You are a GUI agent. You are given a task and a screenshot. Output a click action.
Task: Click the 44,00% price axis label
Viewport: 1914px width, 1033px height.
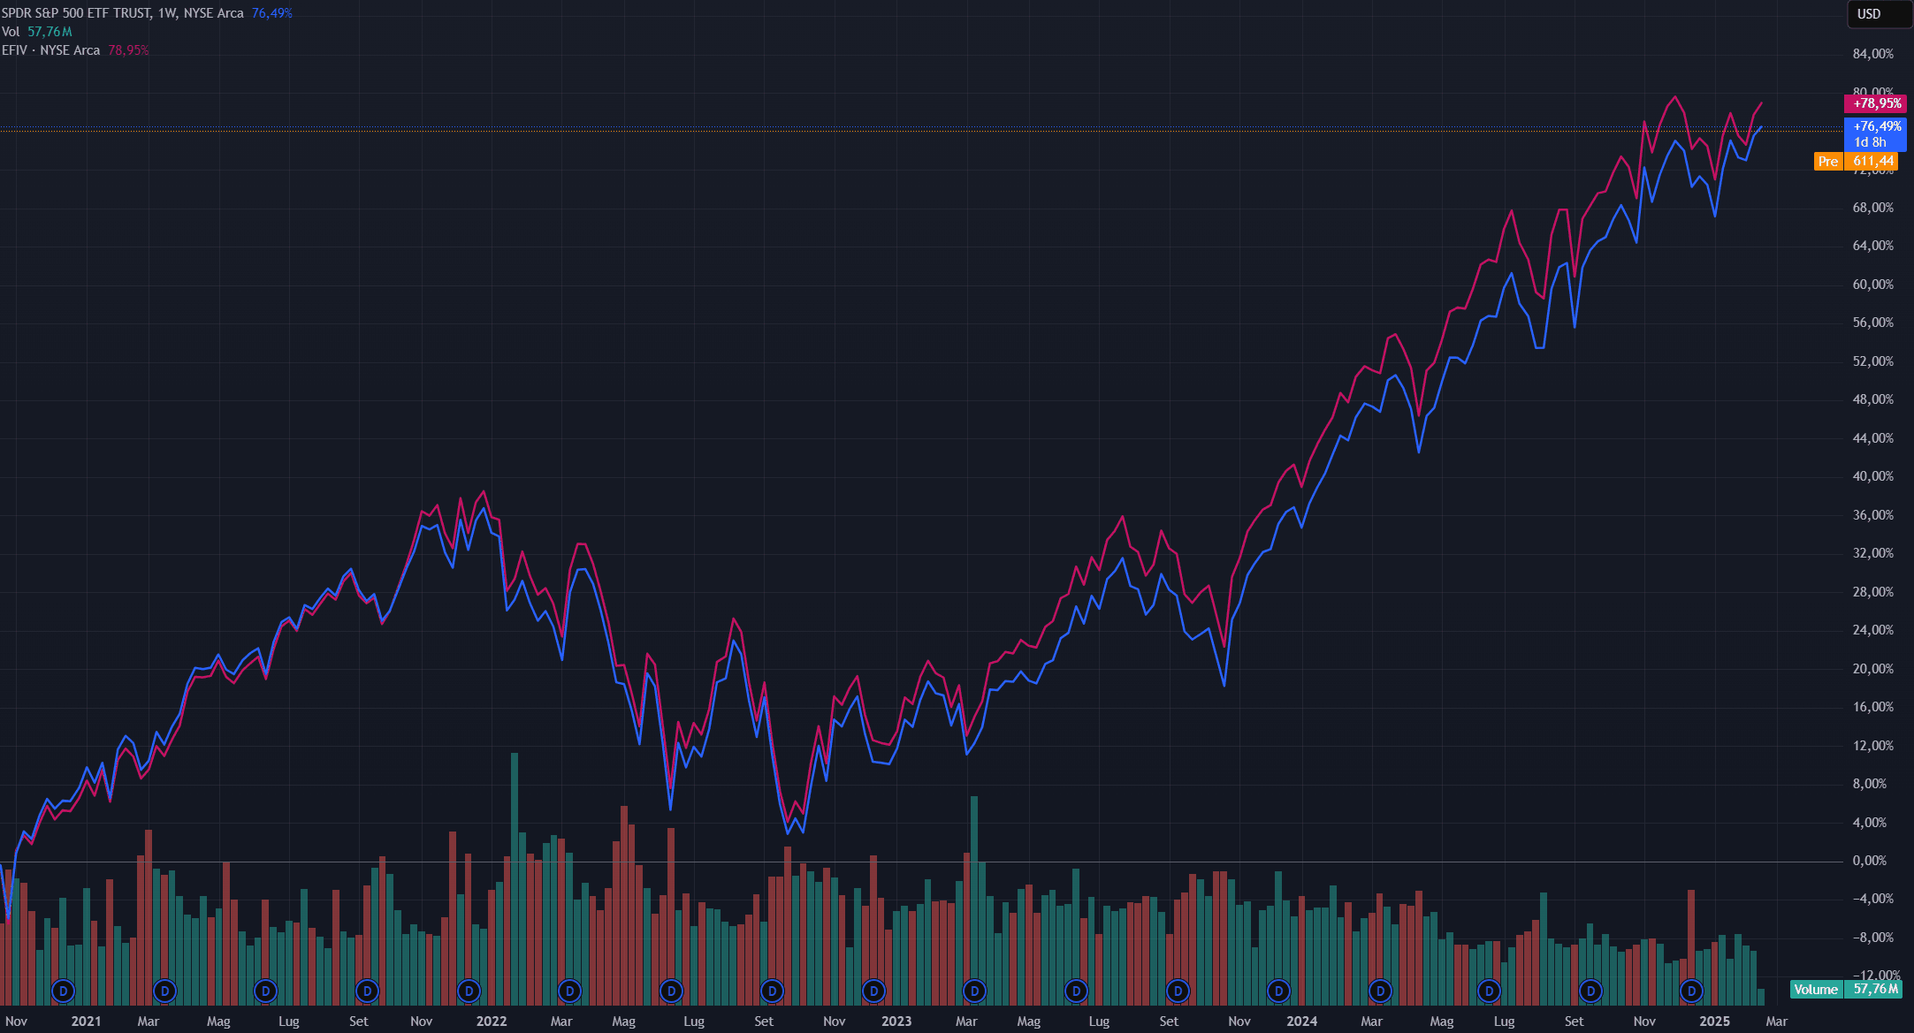1873,438
